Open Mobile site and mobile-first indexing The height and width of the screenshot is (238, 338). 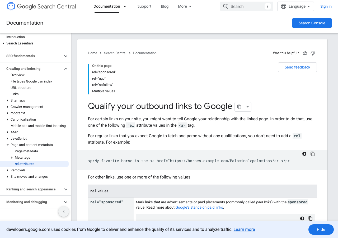coord(38,126)
